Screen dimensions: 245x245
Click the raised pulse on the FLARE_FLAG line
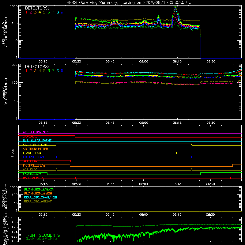click(x=175, y=153)
